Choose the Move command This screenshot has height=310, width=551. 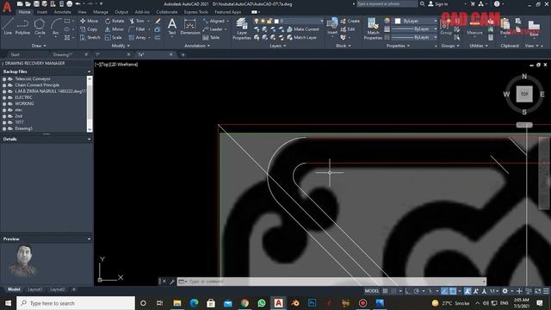pos(90,21)
